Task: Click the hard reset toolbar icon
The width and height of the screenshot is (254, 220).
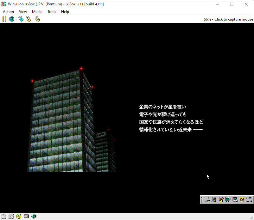Action: 12,19
